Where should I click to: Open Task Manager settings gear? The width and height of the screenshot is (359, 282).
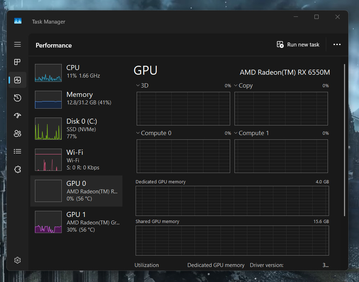point(17,260)
